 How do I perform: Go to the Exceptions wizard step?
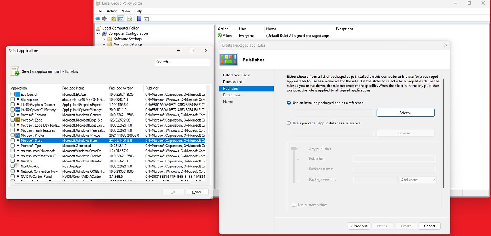pos(232,95)
